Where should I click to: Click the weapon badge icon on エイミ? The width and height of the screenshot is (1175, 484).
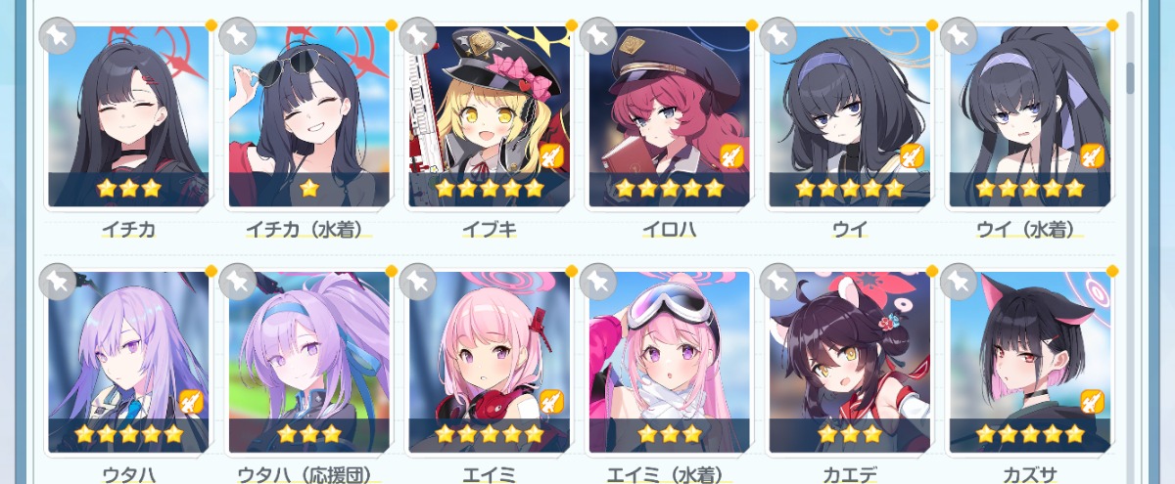tap(551, 401)
